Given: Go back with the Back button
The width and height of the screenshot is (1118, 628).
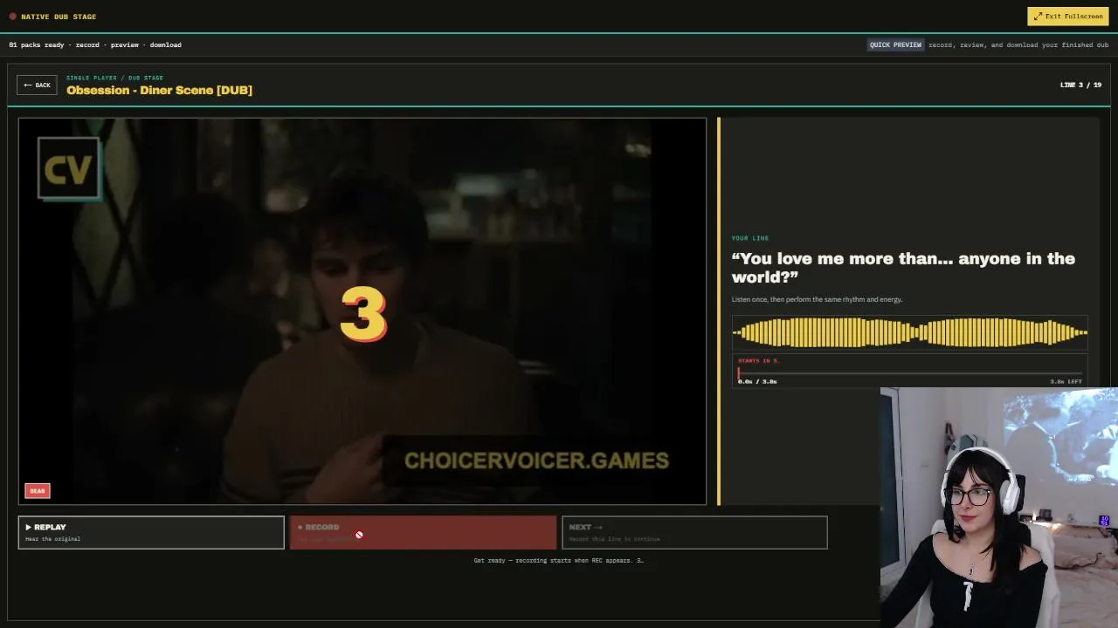Looking at the screenshot, I should click(37, 85).
